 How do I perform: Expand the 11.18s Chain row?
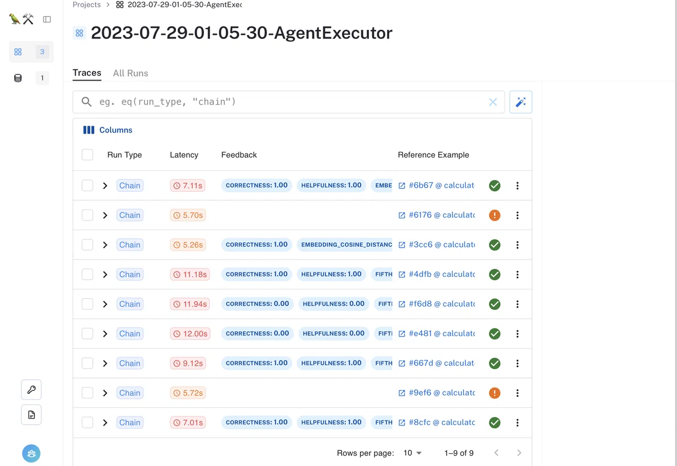click(105, 274)
